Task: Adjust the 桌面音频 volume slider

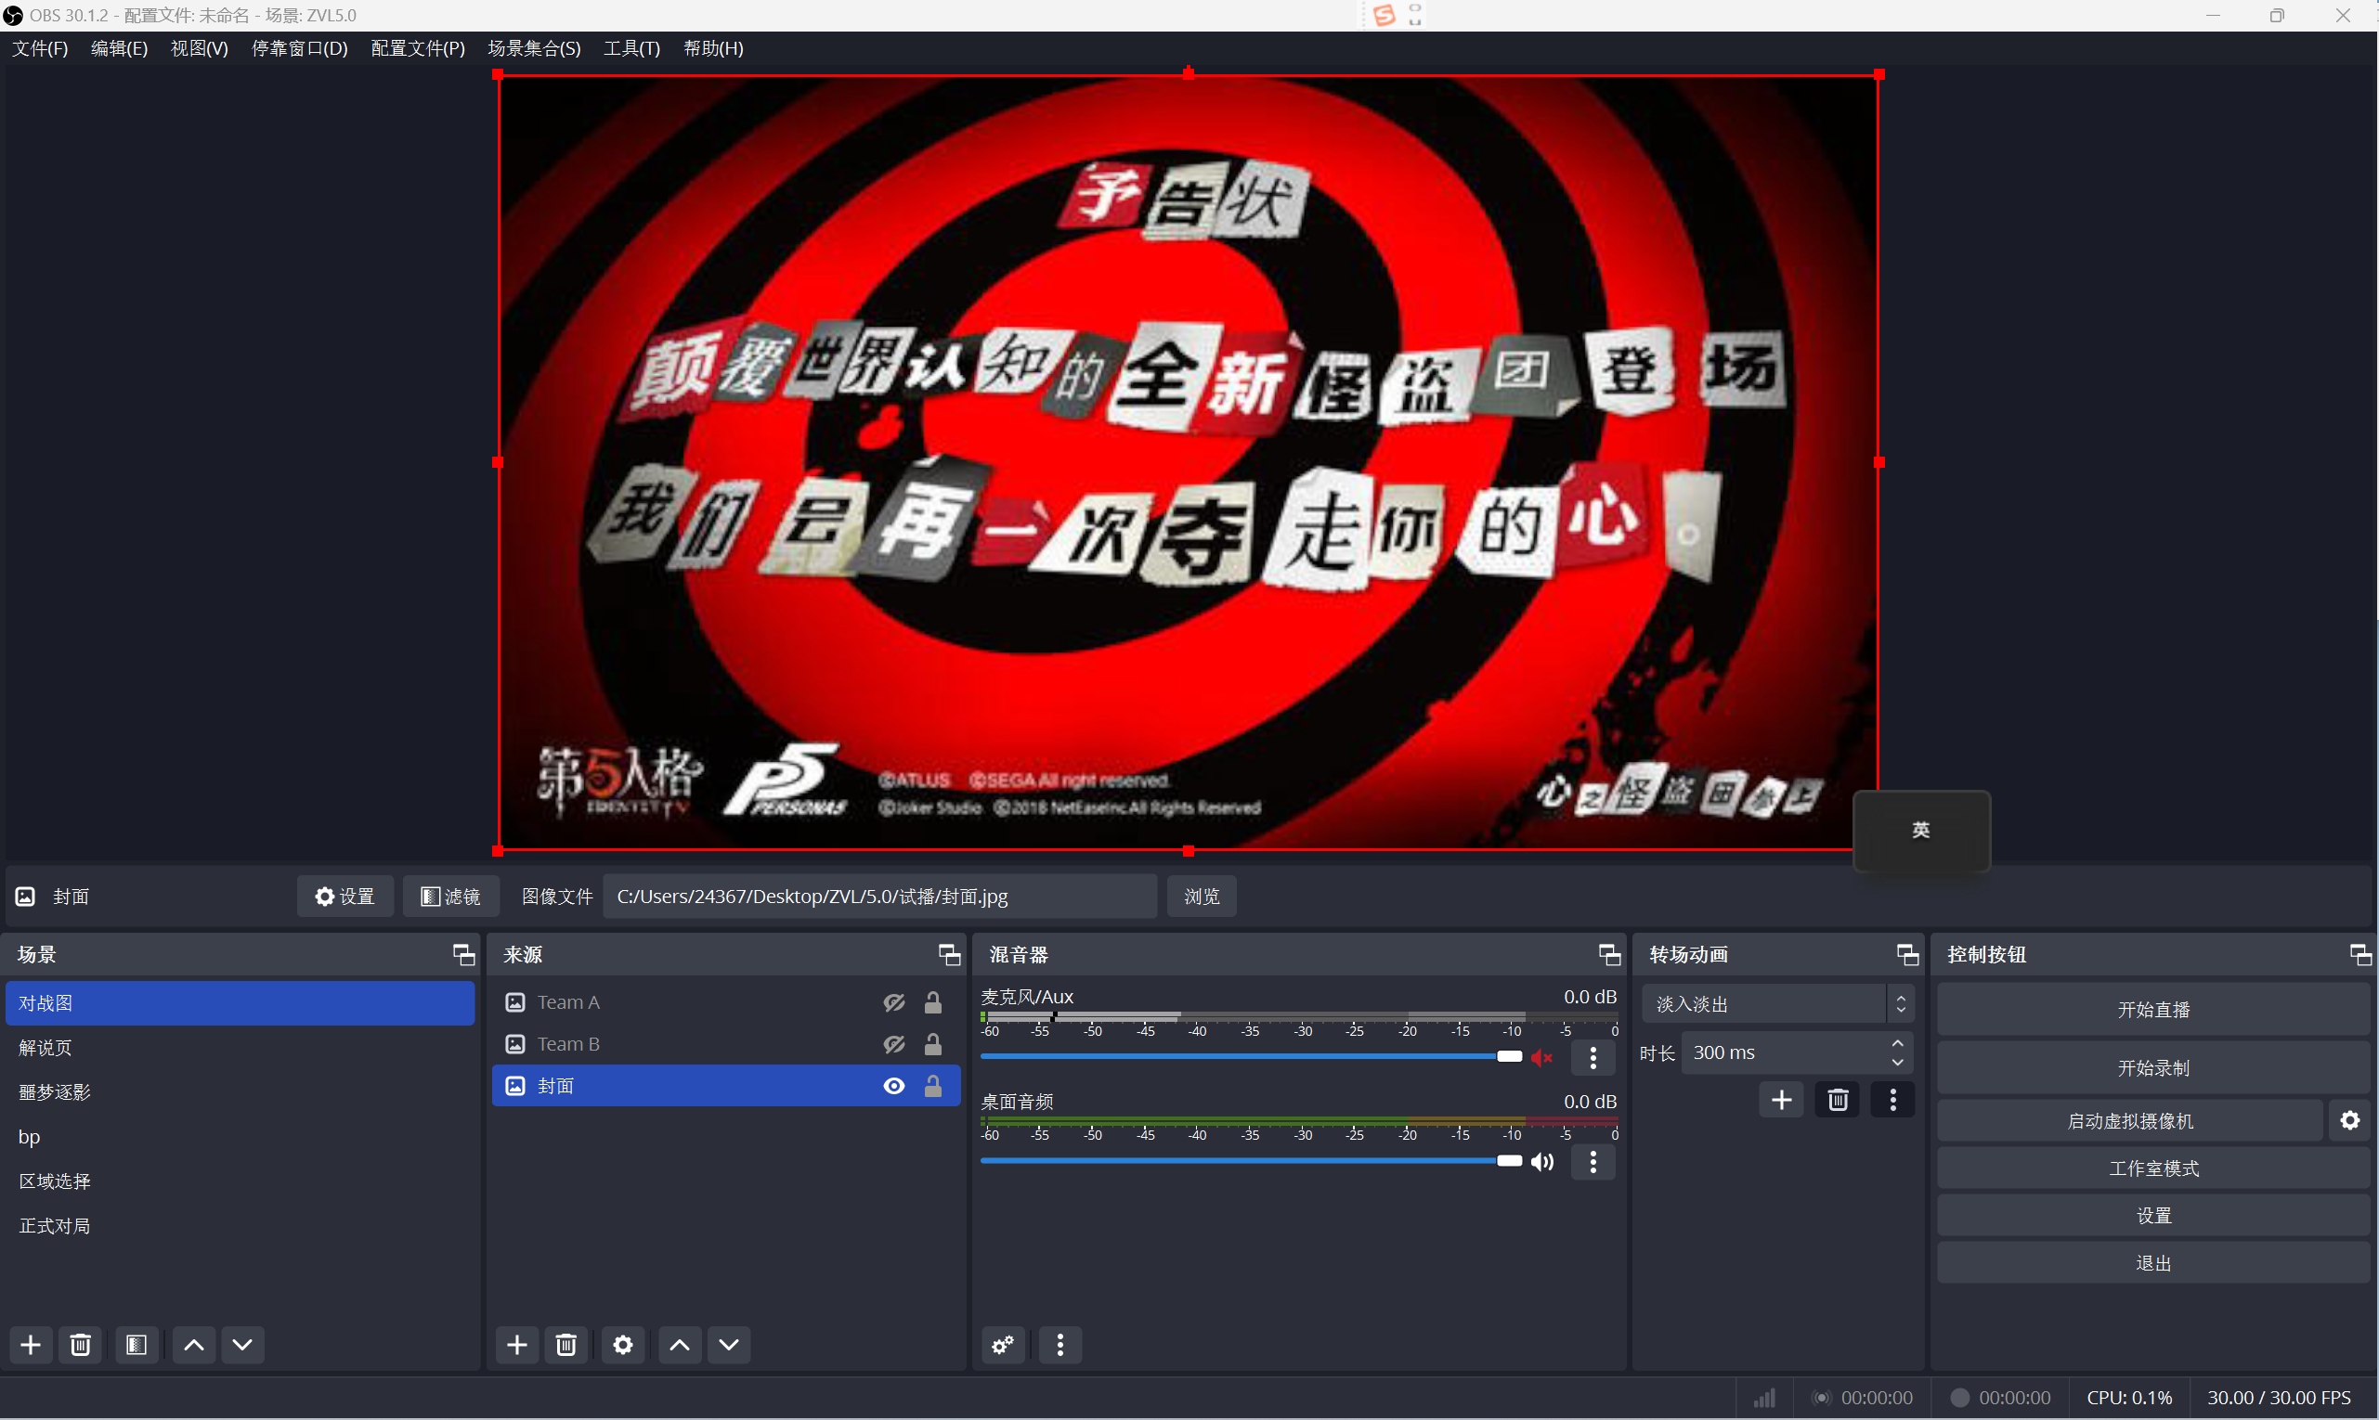Action: (1250, 1161)
